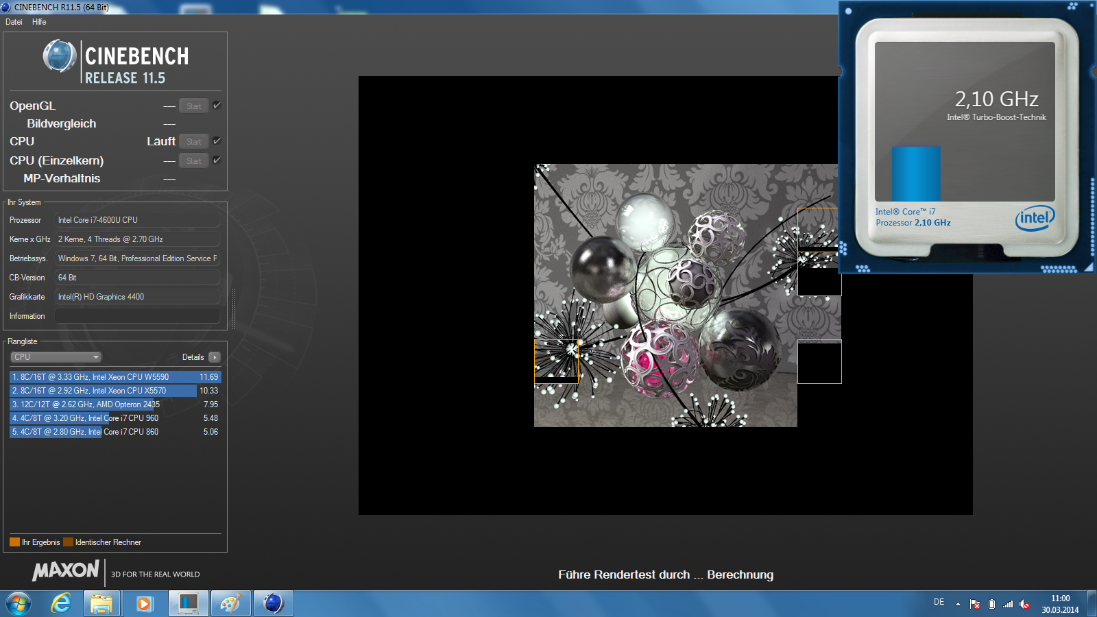Toggle the CPU (Einzelkern) checkbox
Image resolution: width=1097 pixels, height=617 pixels.
coord(217,160)
